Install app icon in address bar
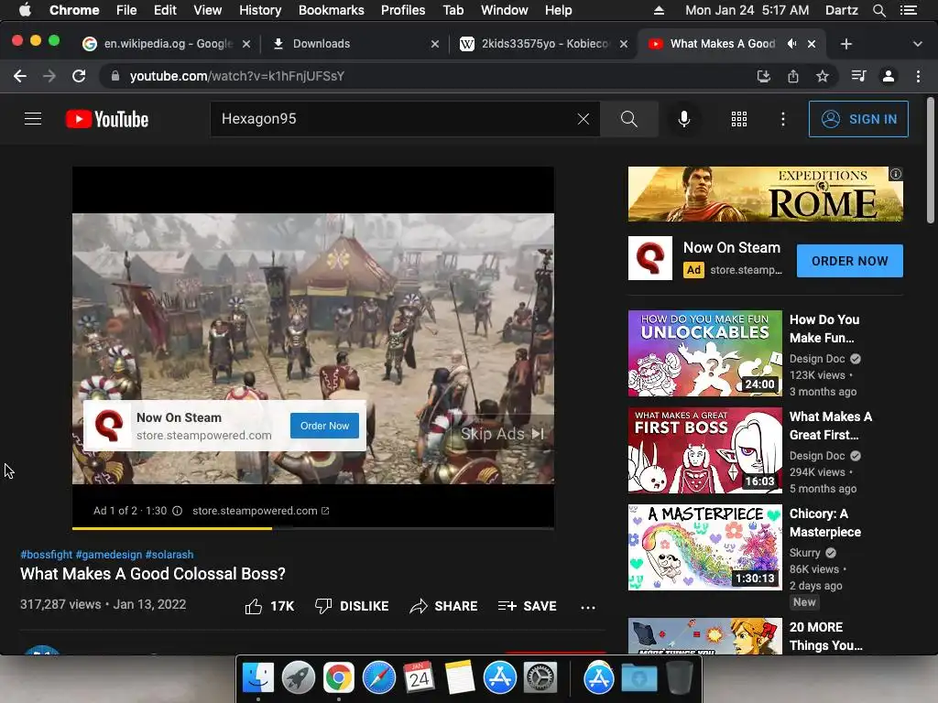The width and height of the screenshot is (938, 703). [764, 76]
